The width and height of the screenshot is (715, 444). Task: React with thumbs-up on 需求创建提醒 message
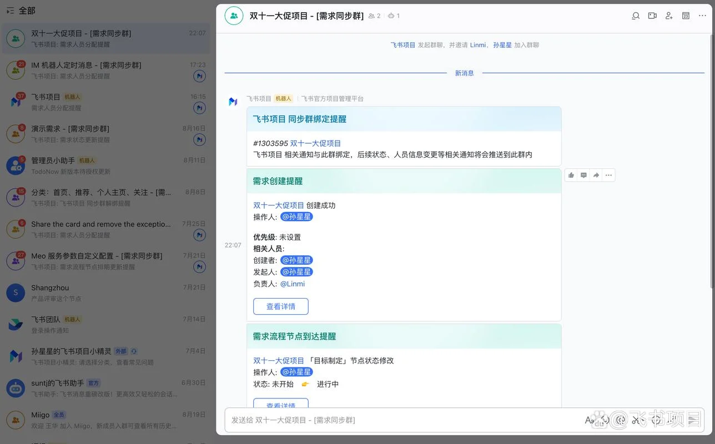[571, 175]
